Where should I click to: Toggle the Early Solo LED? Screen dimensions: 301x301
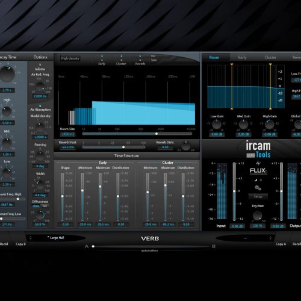tap(102, 60)
